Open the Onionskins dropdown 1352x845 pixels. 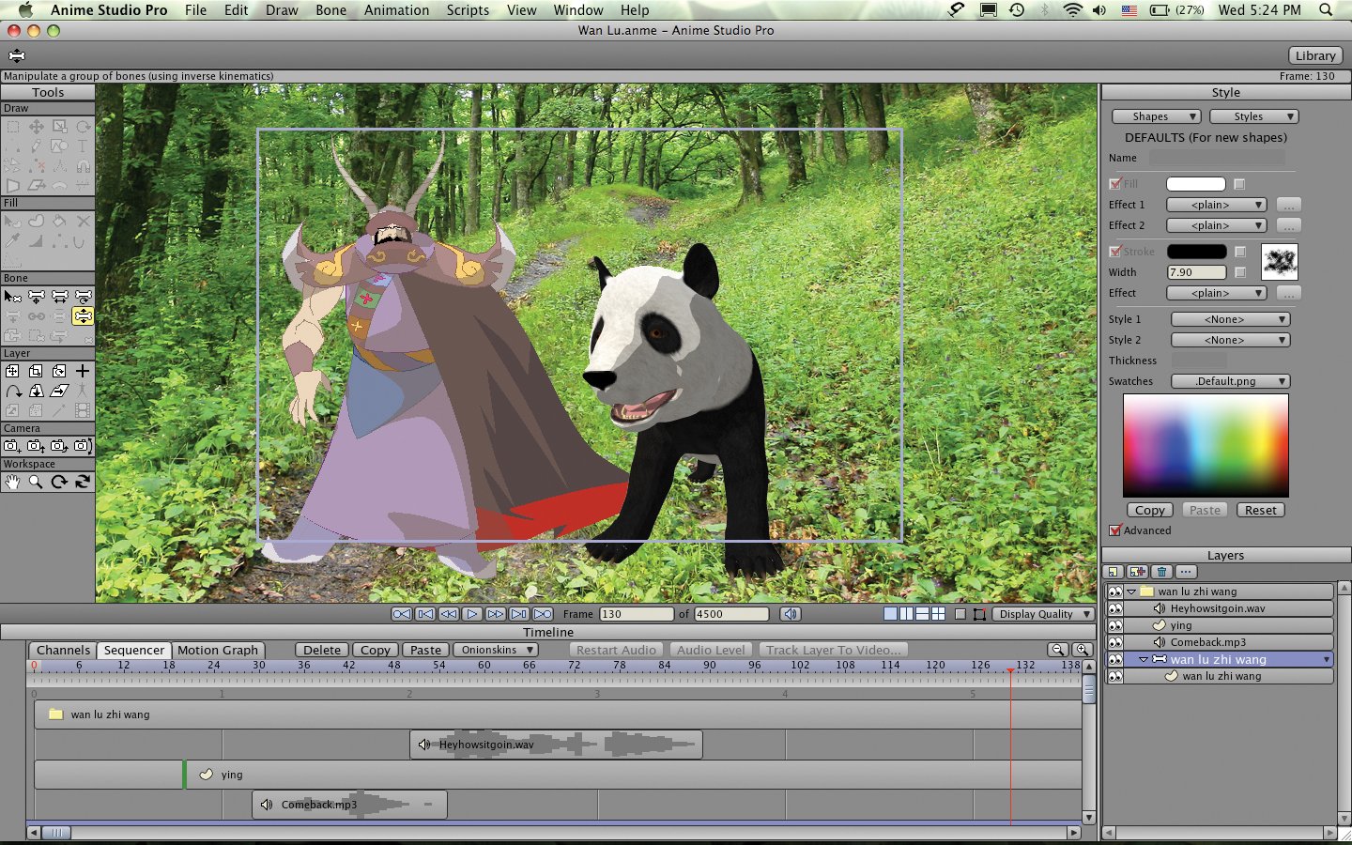(497, 650)
